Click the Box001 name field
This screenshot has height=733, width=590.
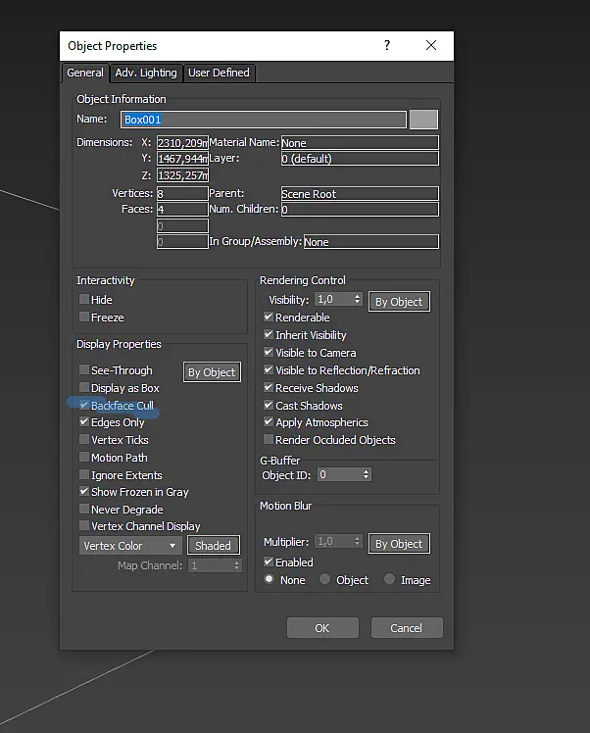(x=264, y=120)
